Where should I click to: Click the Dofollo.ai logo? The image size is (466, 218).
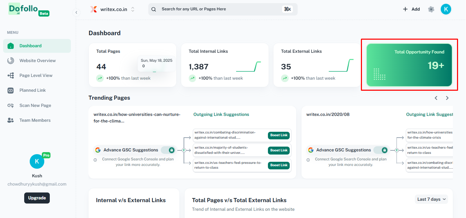click(23, 9)
